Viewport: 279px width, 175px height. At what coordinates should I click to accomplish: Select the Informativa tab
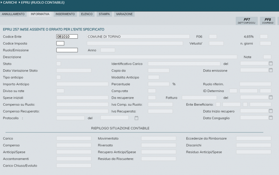click(40, 14)
